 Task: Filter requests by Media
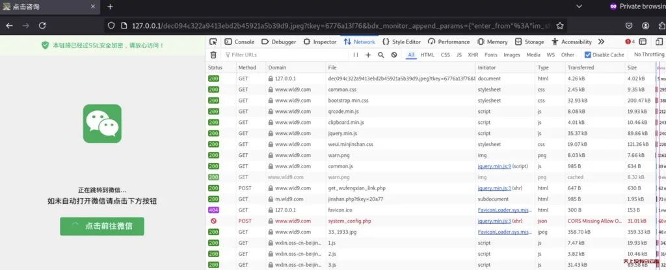pyautogui.click(x=533, y=55)
